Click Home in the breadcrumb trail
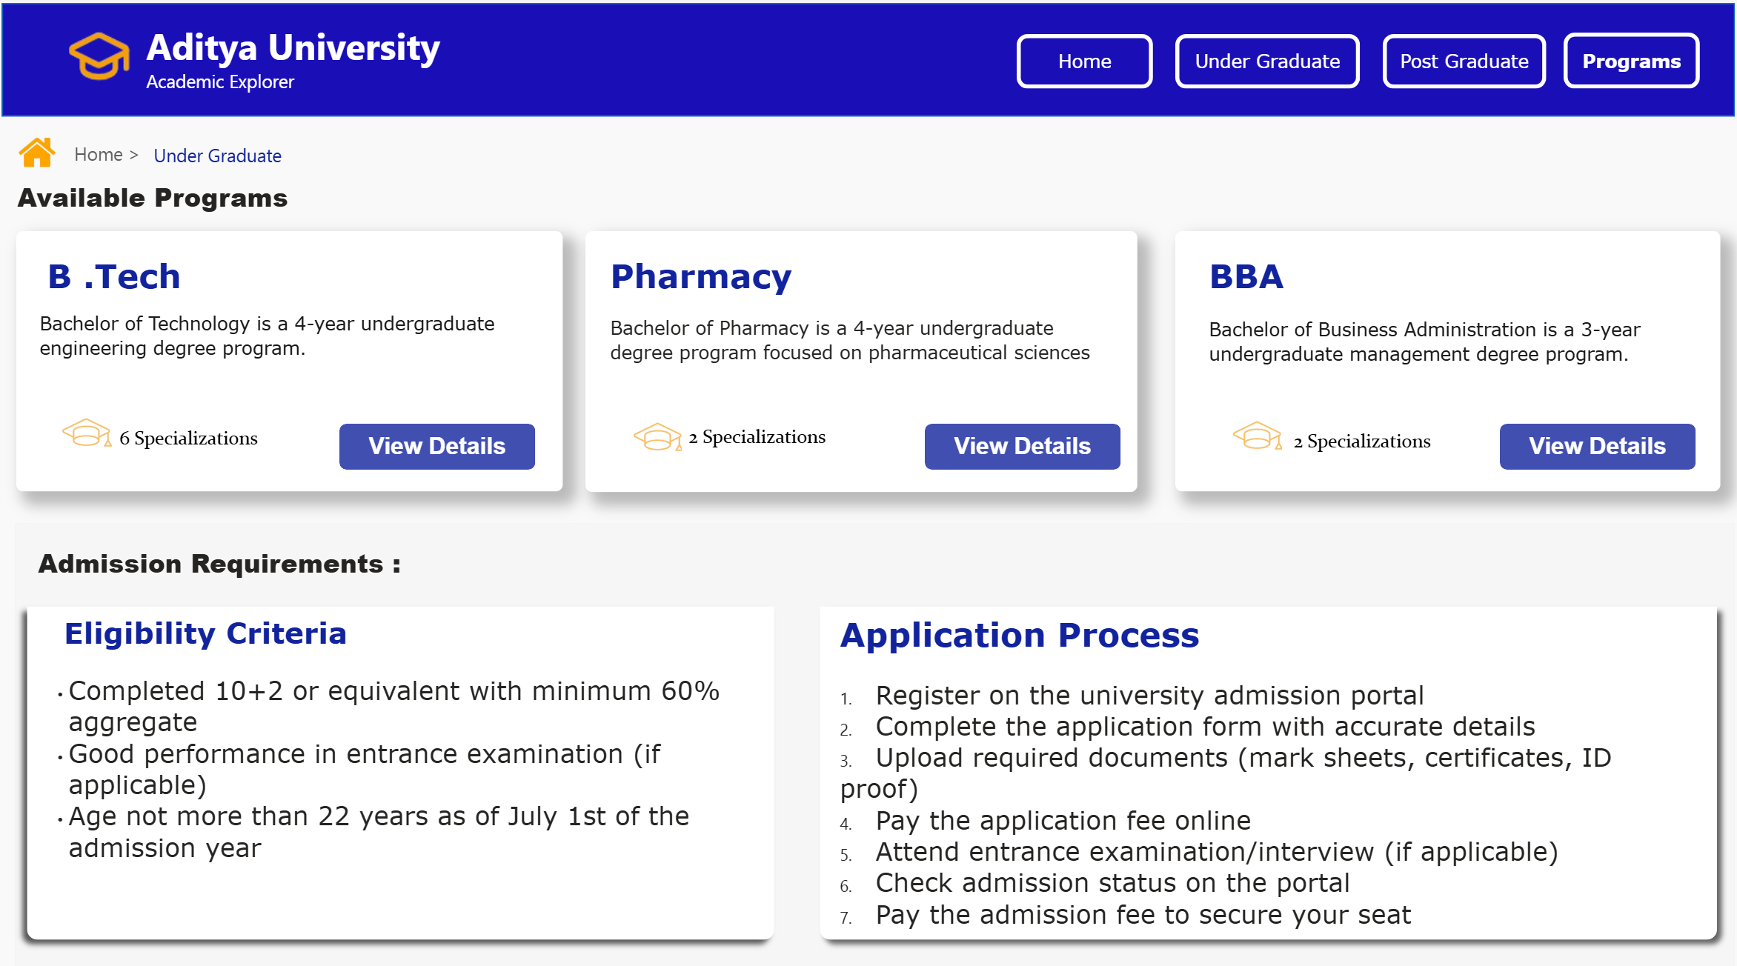The width and height of the screenshot is (1737, 966). click(98, 154)
